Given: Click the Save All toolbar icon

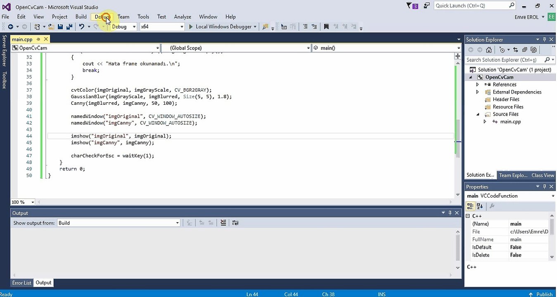Looking at the screenshot, I should 69,27.
